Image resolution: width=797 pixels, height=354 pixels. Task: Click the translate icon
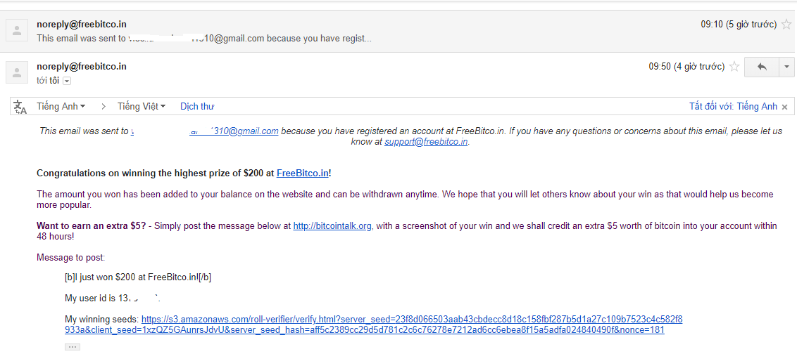[20, 107]
